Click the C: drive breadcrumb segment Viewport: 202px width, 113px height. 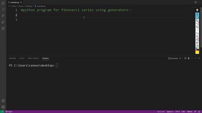tap(9, 6)
